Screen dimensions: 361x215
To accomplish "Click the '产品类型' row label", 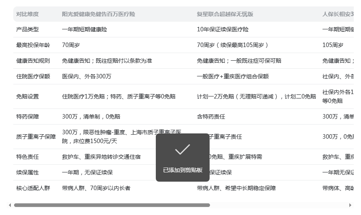I will coord(27,29).
